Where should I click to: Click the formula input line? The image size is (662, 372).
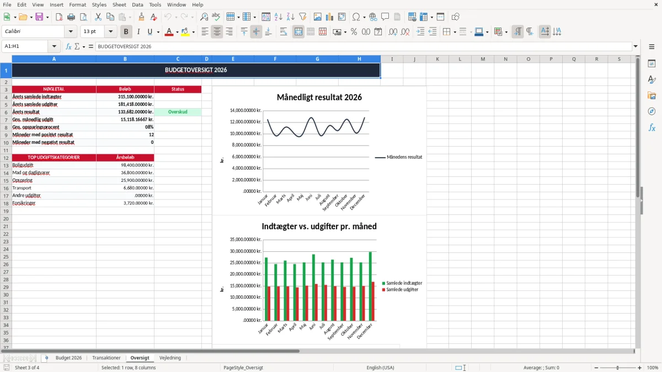[x=364, y=47]
